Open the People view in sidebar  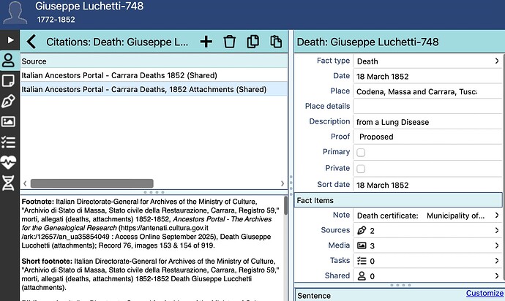(x=8, y=60)
